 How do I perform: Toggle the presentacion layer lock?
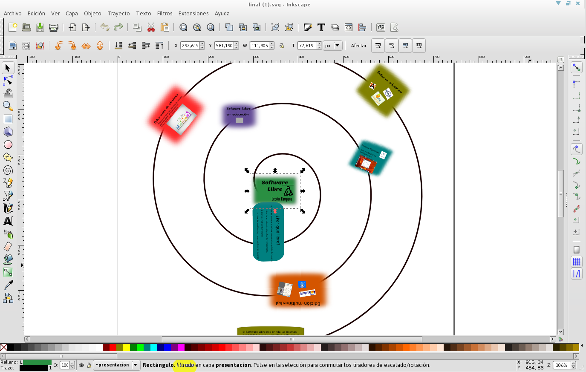(x=89, y=365)
